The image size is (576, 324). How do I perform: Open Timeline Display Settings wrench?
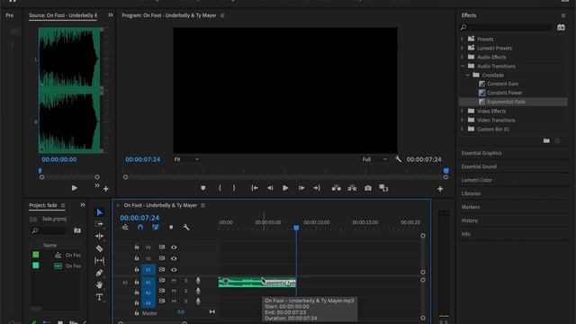point(186,228)
